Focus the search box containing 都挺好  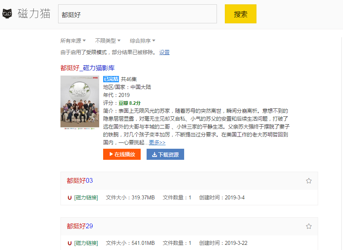point(138,14)
